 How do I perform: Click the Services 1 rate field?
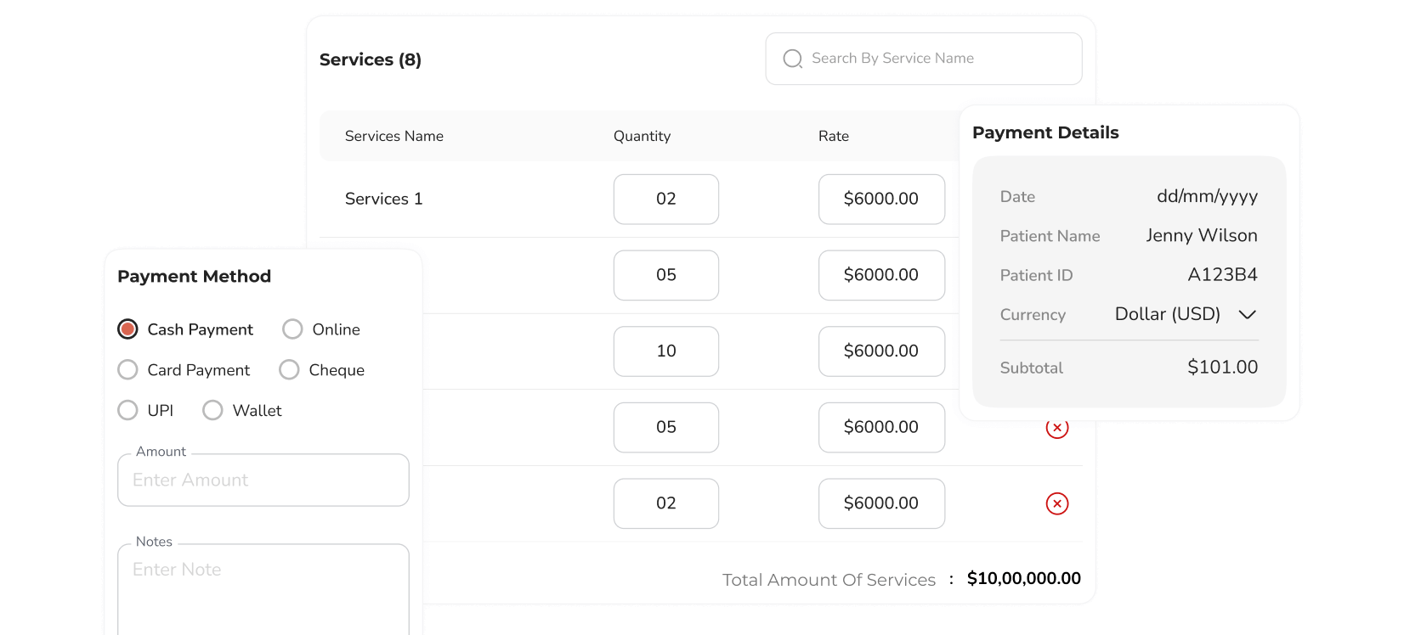click(x=880, y=199)
